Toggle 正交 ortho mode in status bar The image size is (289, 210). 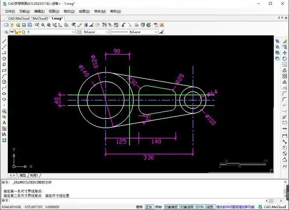(149, 206)
